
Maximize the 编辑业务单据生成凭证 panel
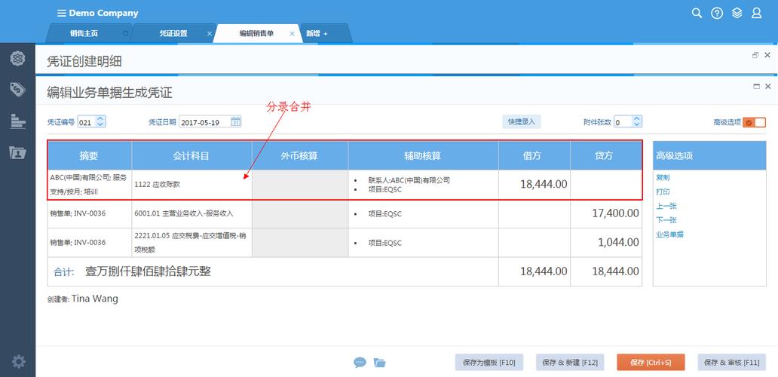click(757, 86)
